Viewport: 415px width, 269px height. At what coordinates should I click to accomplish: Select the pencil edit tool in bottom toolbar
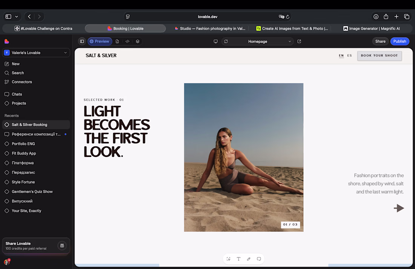pyautogui.click(x=249, y=259)
